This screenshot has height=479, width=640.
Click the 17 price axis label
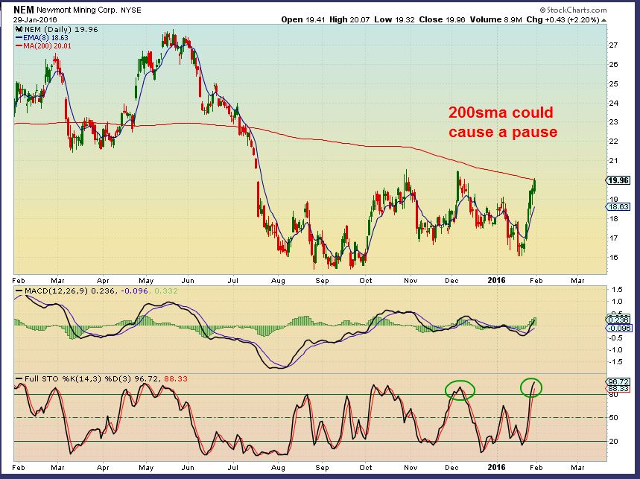click(x=613, y=238)
